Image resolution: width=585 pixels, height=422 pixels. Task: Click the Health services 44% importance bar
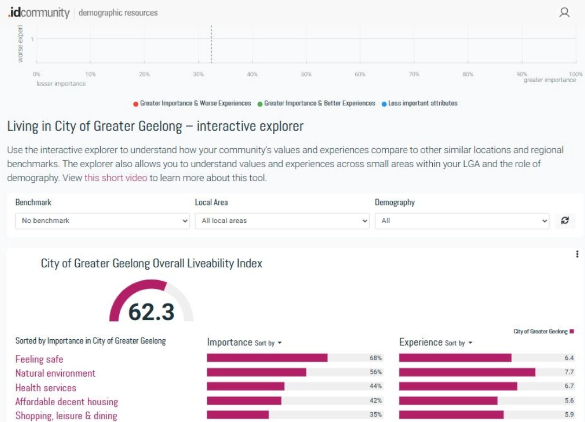pyautogui.click(x=245, y=386)
